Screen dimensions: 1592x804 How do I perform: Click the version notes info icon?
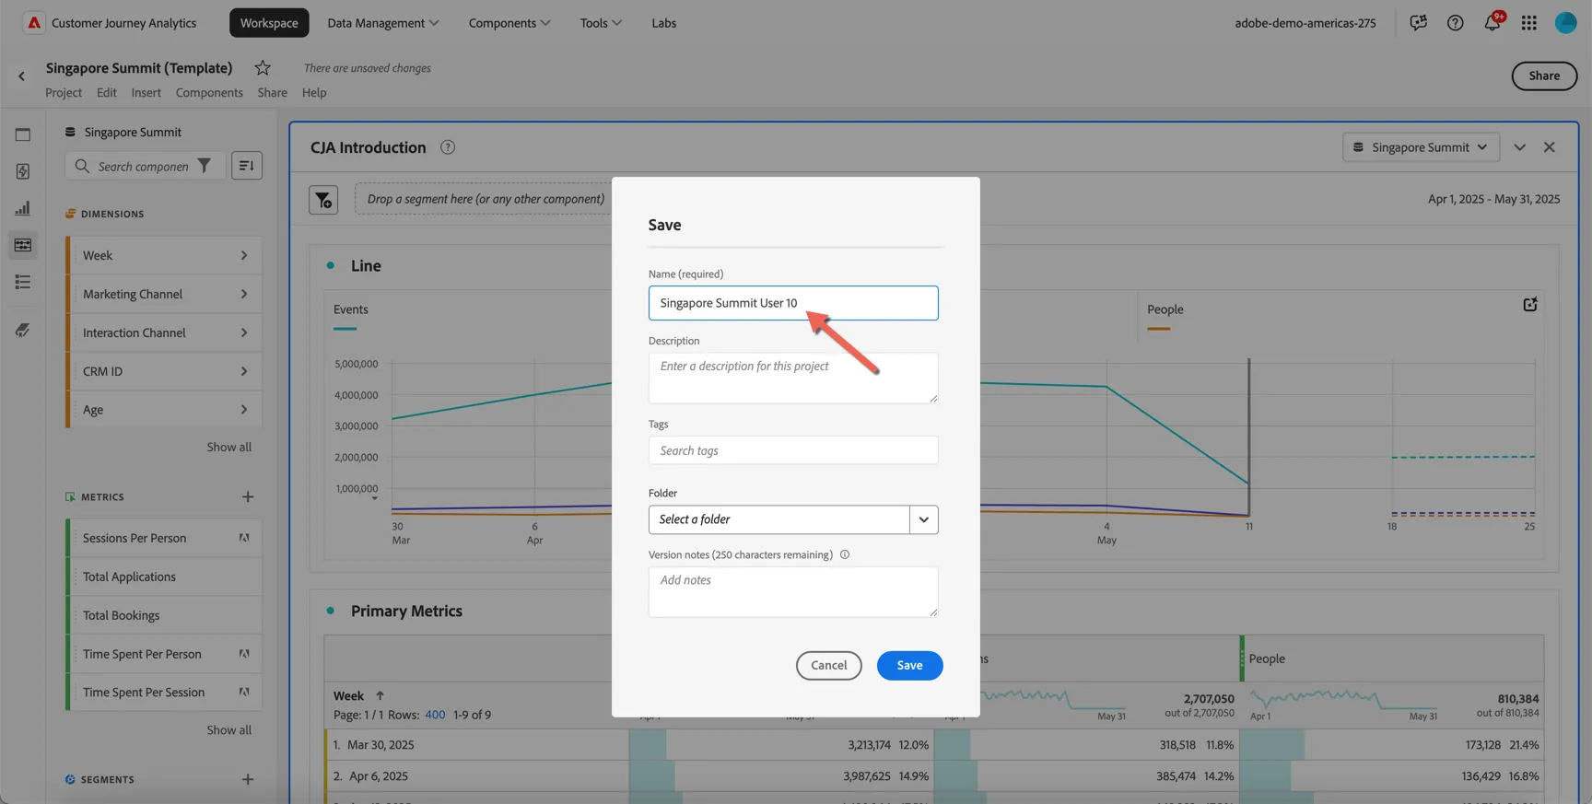[x=845, y=554]
